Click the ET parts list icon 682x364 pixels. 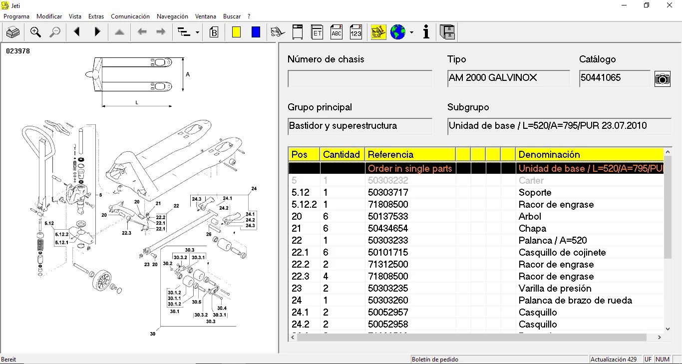point(317,32)
